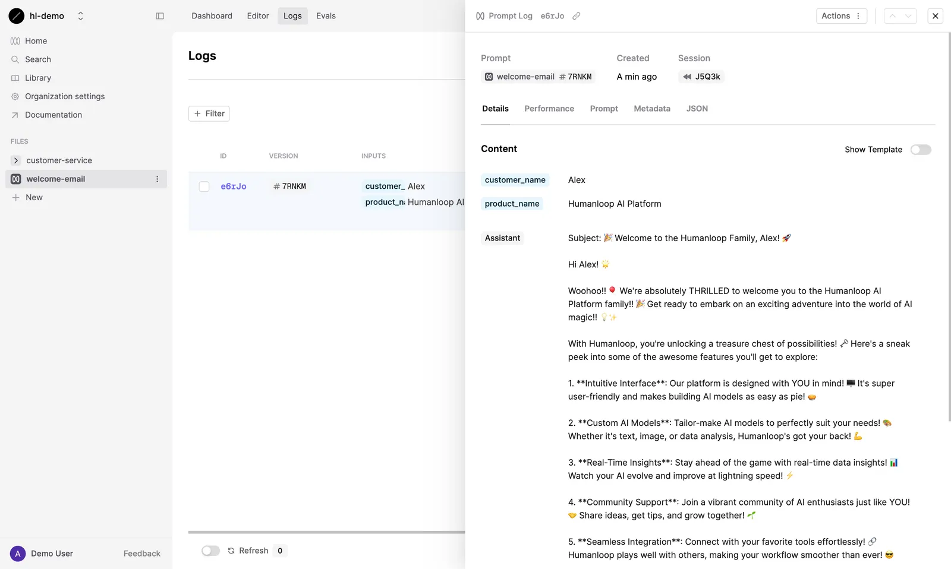Image resolution: width=951 pixels, height=569 pixels.
Task: Switch to the Prompt tab in panel
Action: (x=604, y=109)
